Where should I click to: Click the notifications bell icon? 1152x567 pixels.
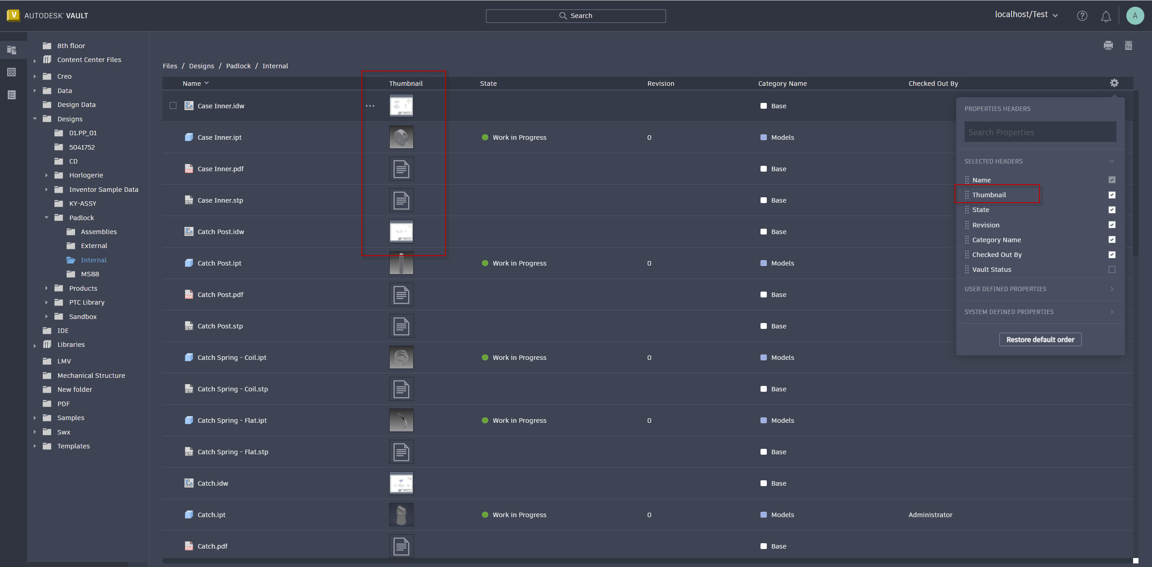point(1106,16)
